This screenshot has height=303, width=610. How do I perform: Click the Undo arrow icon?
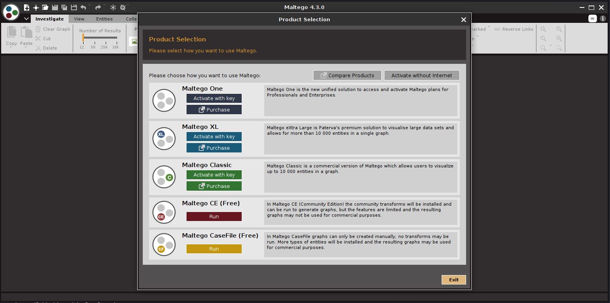pos(83,7)
